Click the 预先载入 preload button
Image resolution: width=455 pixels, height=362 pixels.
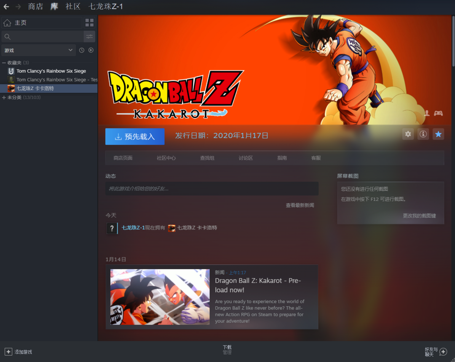tap(135, 137)
